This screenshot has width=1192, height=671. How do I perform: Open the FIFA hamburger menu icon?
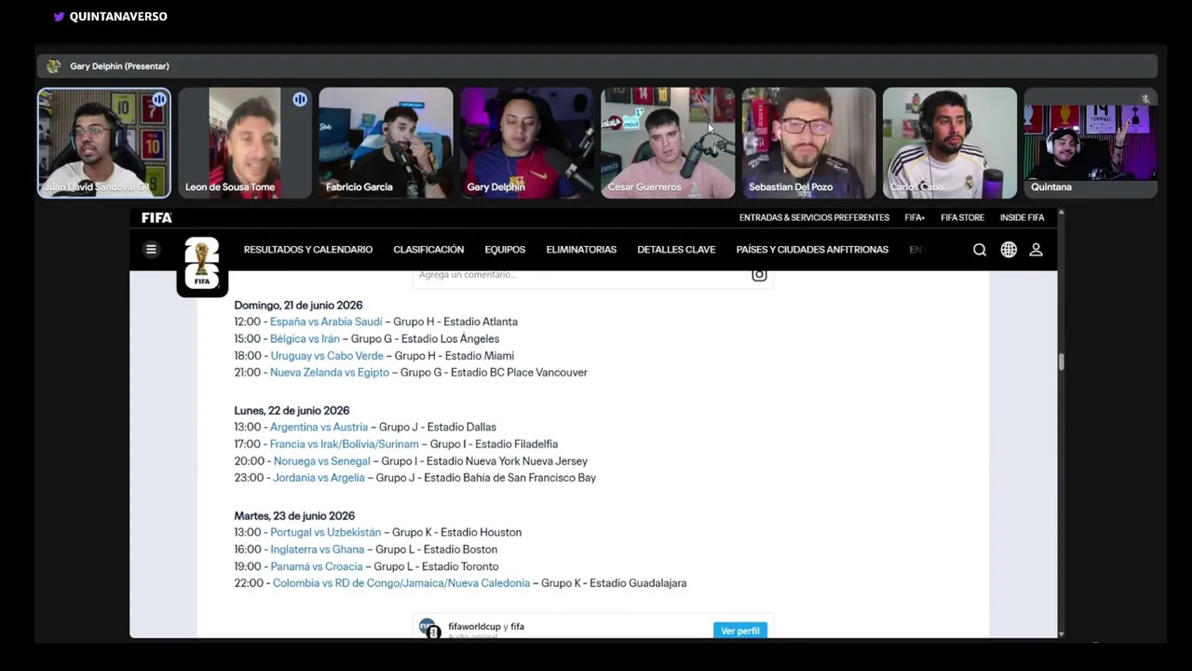coord(151,250)
